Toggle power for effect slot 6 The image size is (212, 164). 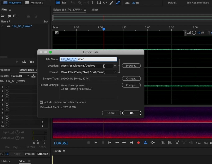(7, 109)
